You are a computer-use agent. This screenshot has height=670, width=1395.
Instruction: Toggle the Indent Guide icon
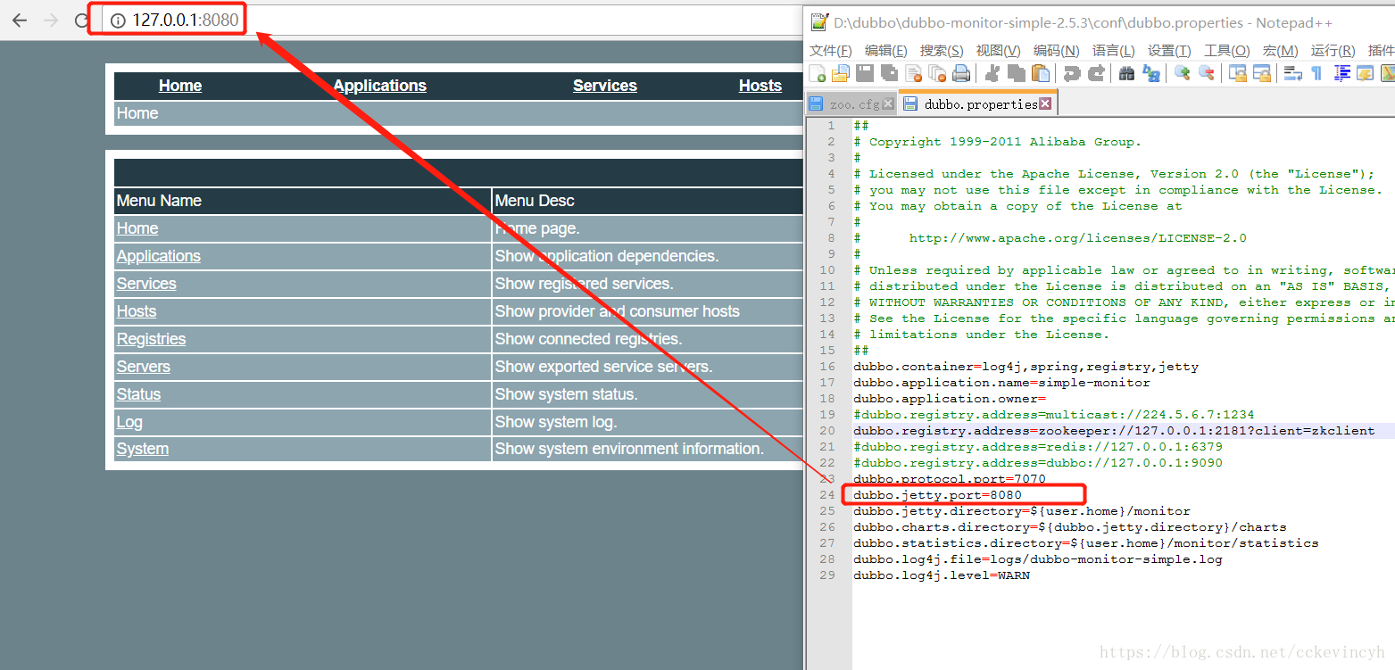1341,73
